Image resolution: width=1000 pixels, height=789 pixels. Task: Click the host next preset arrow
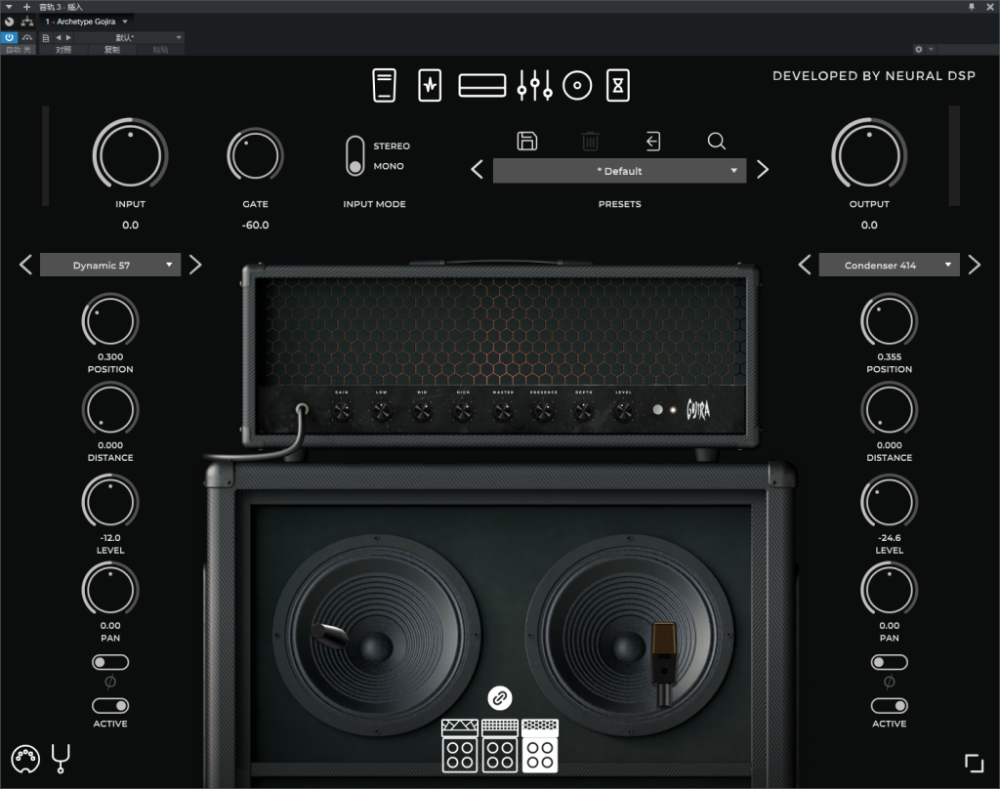[x=68, y=38]
